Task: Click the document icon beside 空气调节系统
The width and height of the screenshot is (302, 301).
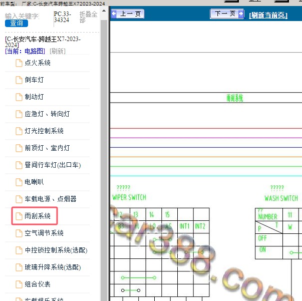Action: 19,233
